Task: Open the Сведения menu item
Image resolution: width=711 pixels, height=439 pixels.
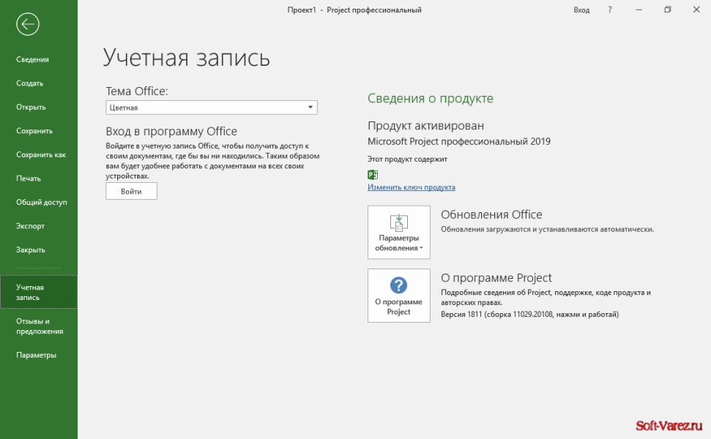Action: (x=33, y=59)
